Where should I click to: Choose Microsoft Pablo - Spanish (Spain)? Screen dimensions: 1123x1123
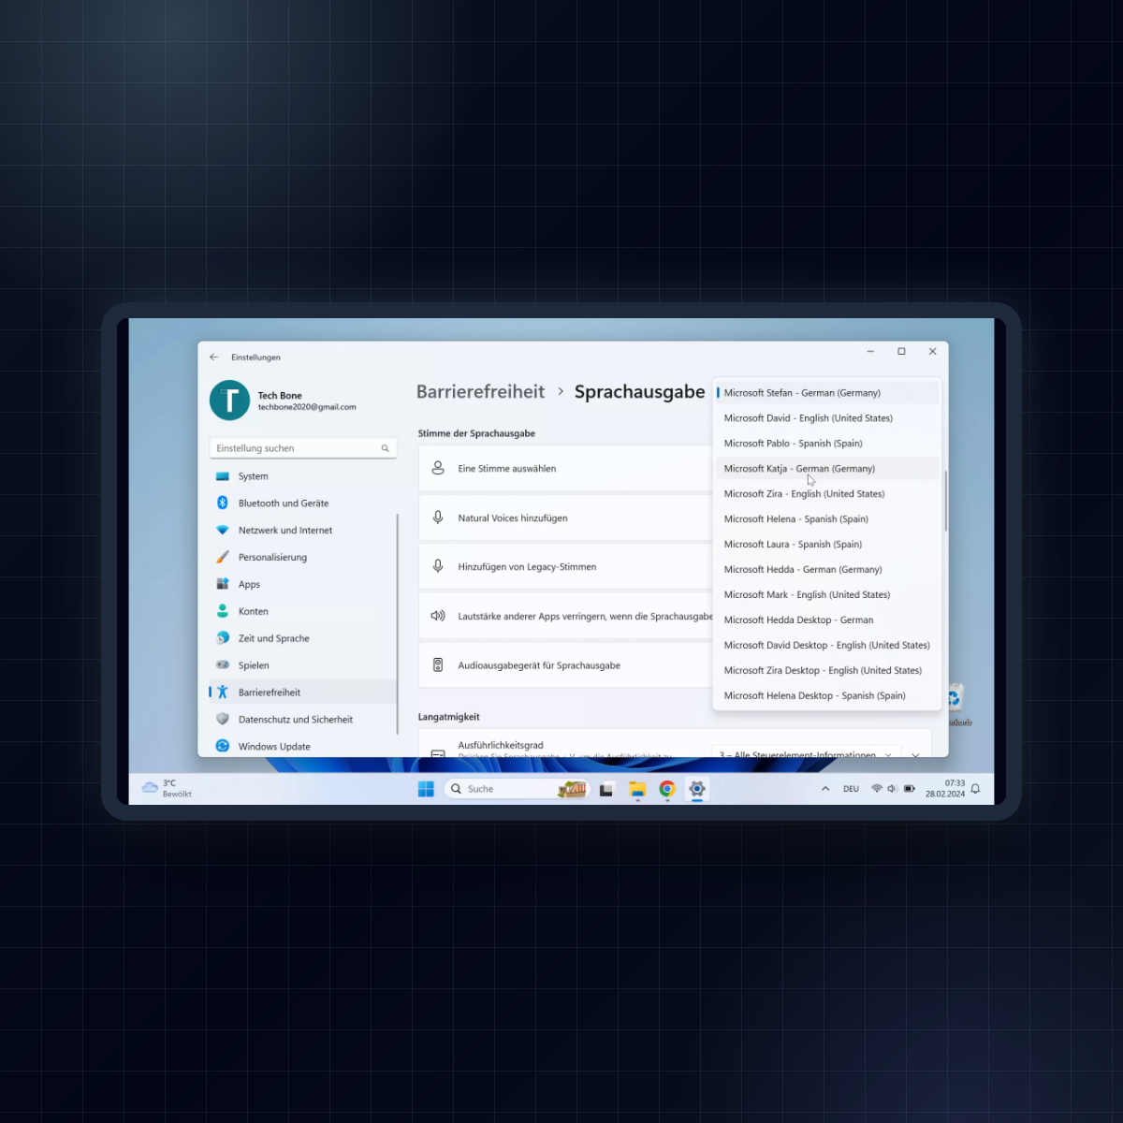click(x=827, y=444)
